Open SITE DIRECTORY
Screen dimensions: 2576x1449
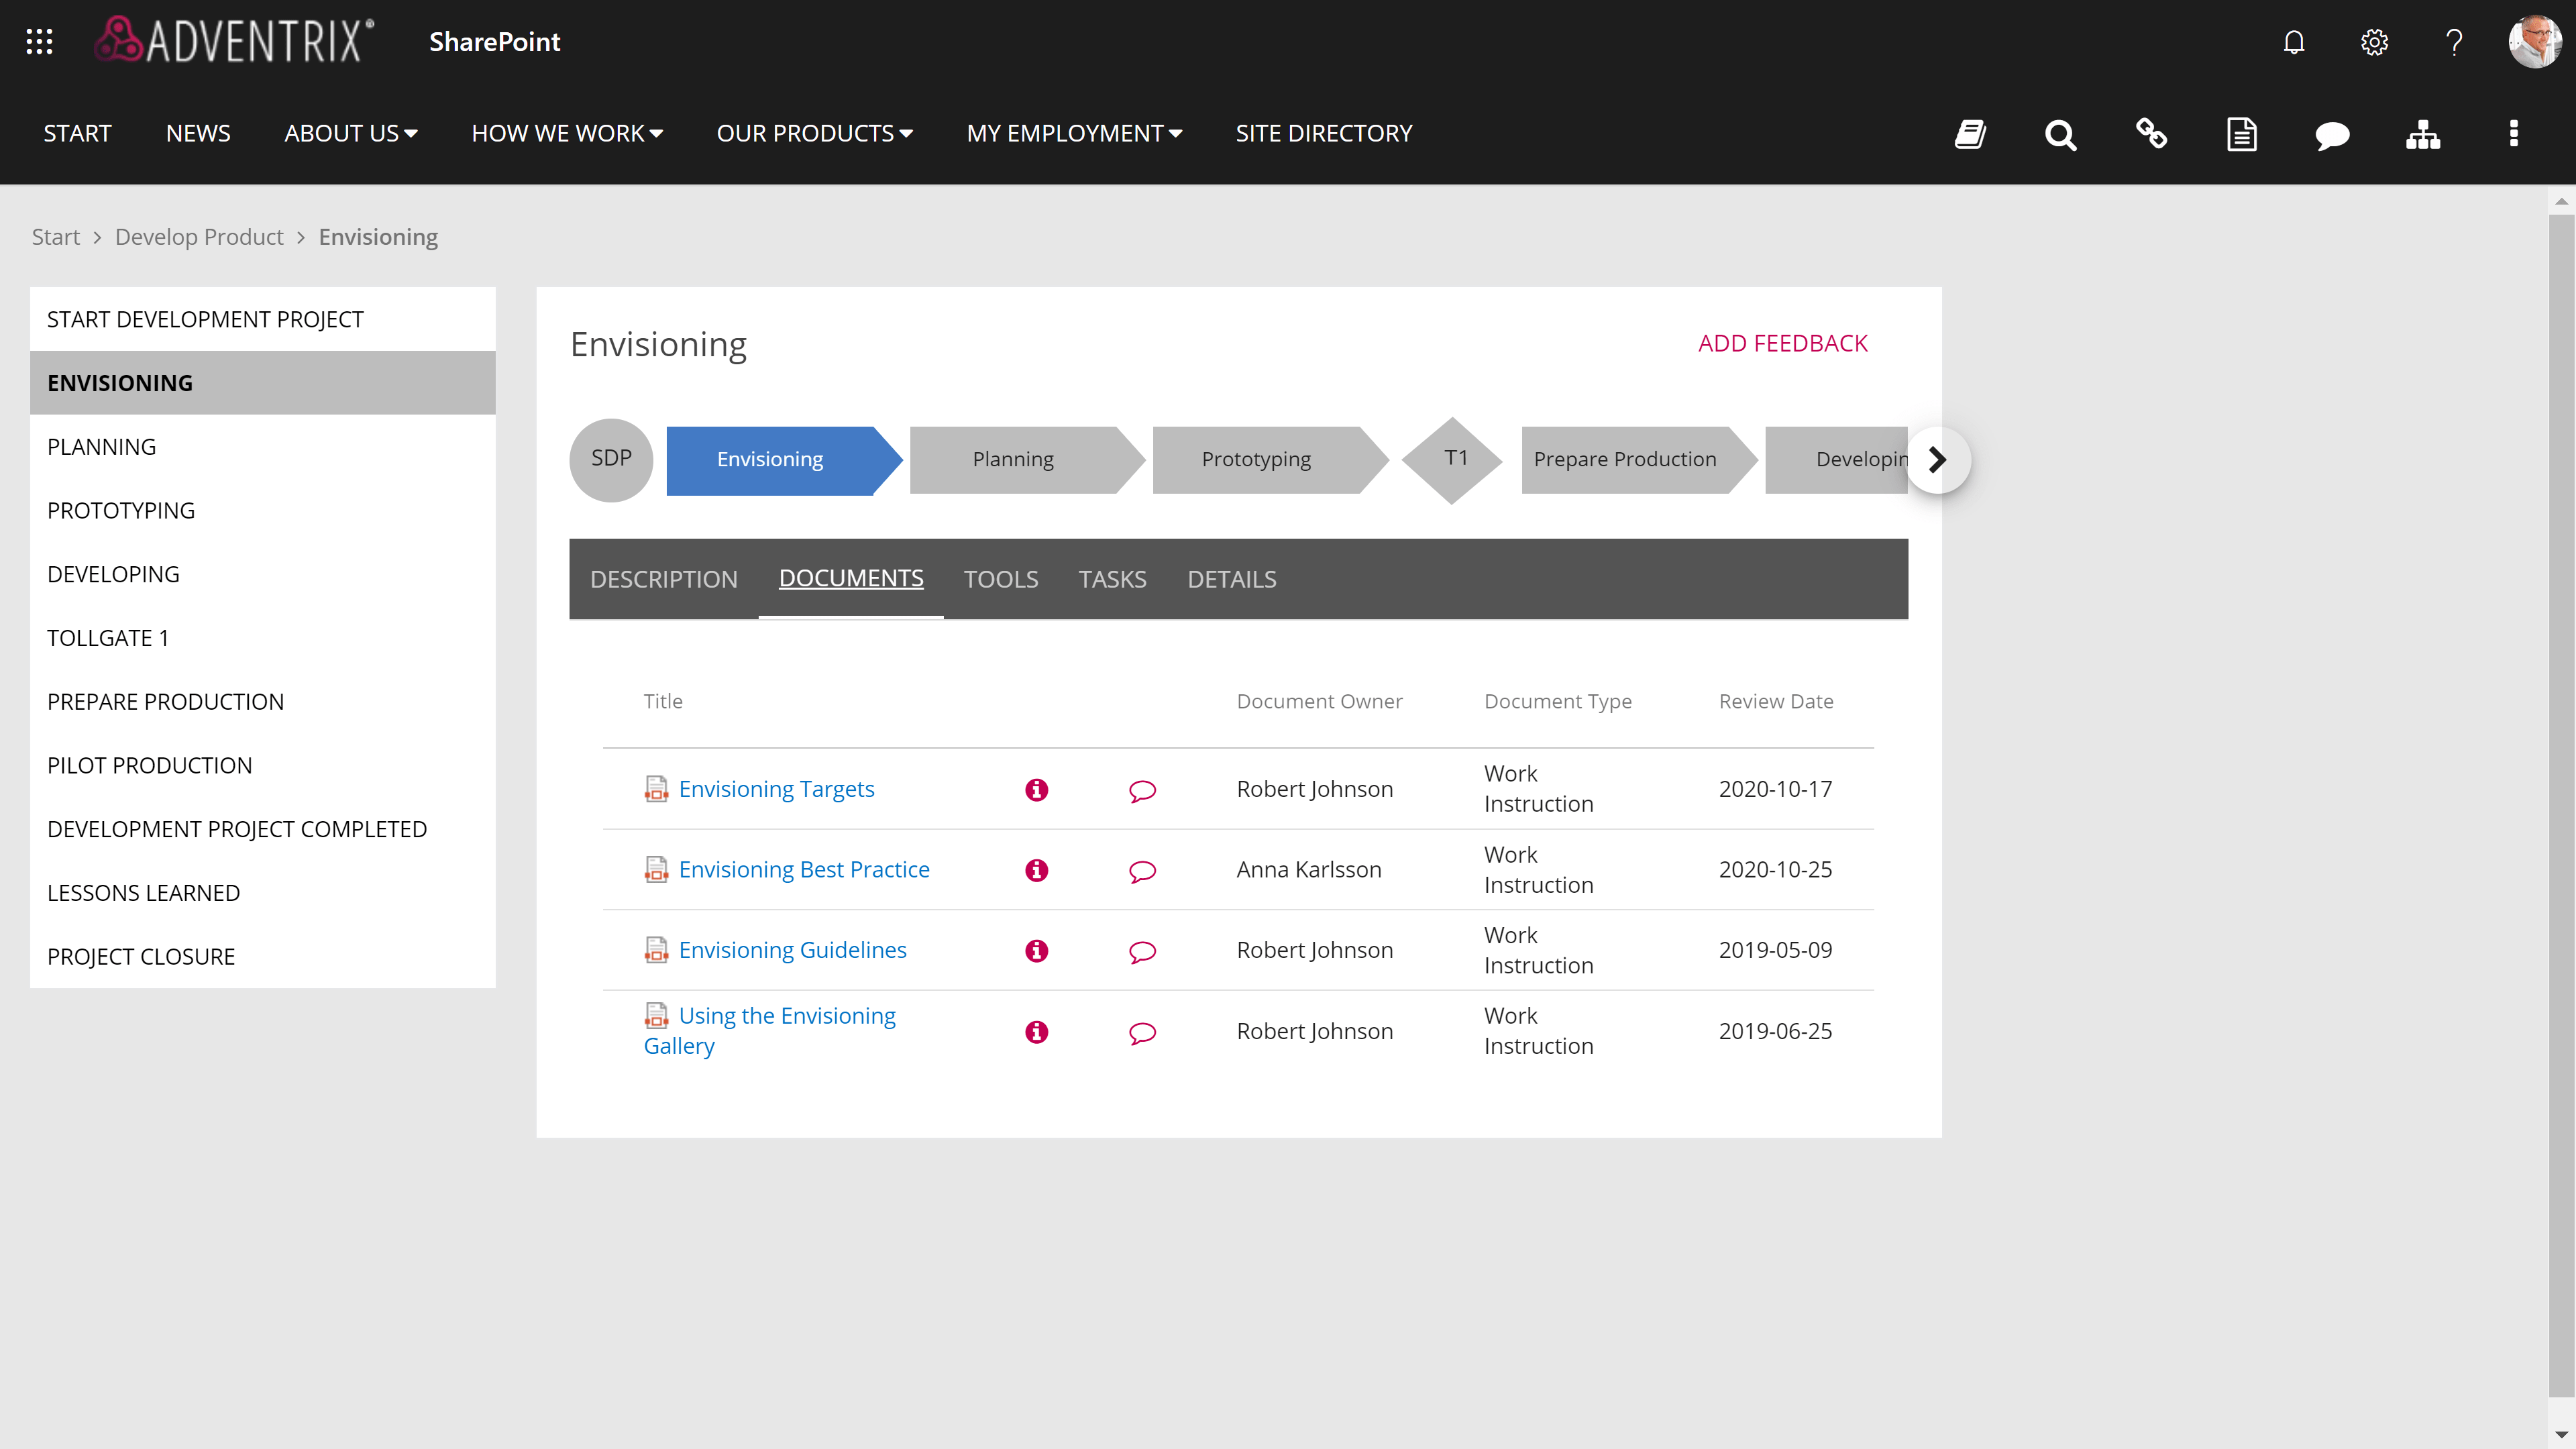1323,133
